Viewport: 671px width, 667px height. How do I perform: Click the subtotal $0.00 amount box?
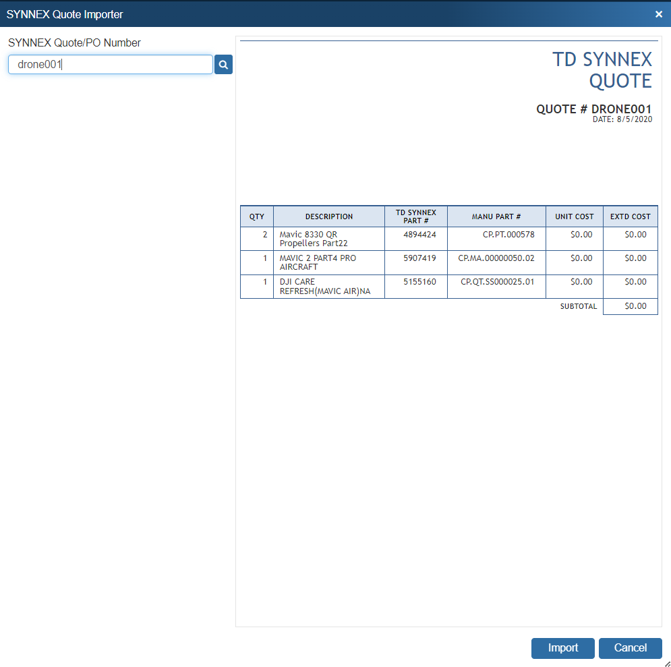point(631,306)
